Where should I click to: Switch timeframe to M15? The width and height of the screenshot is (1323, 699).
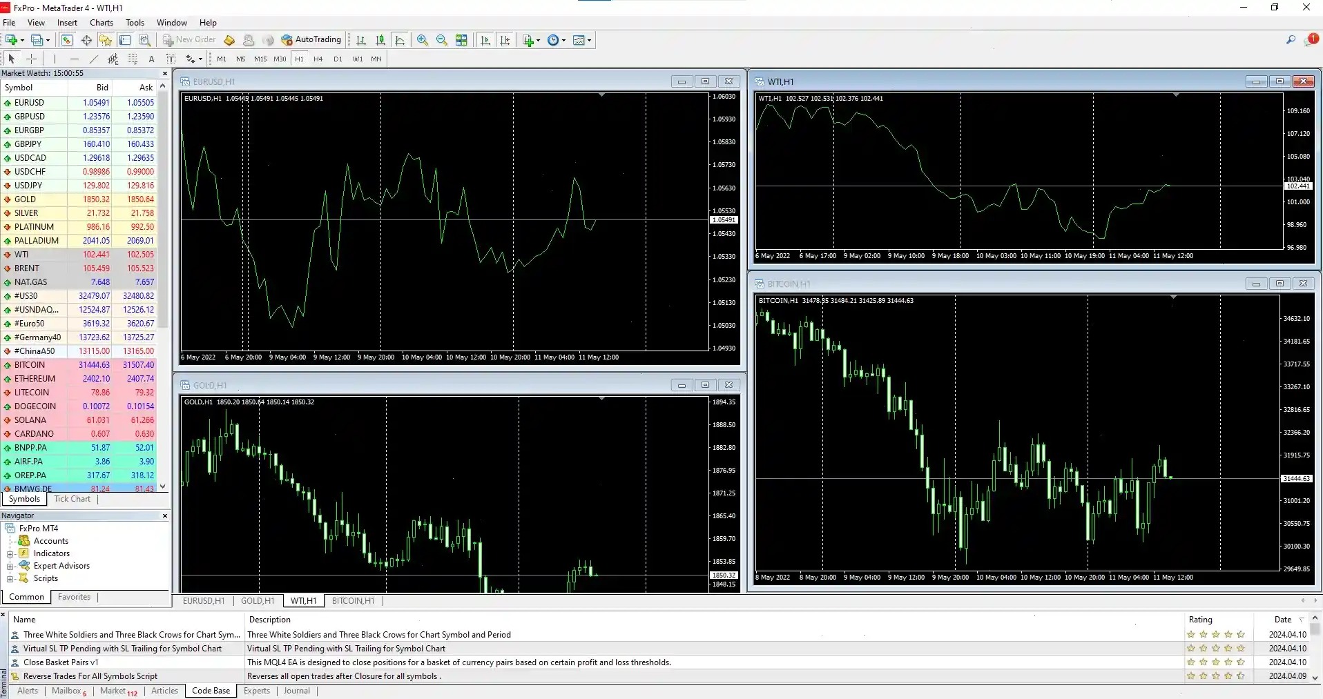pos(260,59)
